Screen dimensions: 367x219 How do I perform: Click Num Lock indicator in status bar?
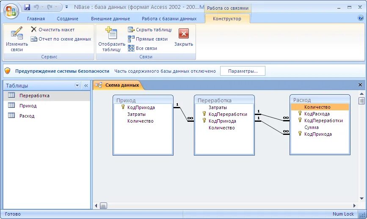coord(343,214)
